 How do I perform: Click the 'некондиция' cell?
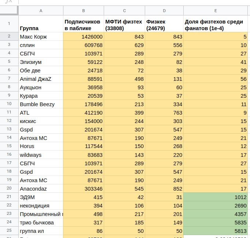[x=41, y=206]
